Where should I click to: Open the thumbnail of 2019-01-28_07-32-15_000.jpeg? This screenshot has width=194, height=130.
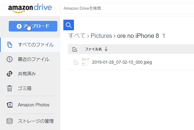pos(85,62)
